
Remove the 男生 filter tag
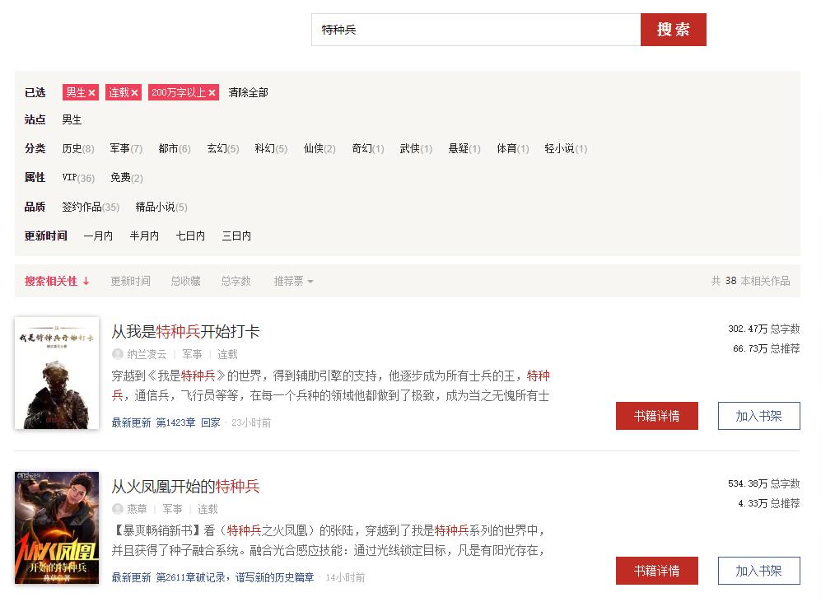pos(91,92)
